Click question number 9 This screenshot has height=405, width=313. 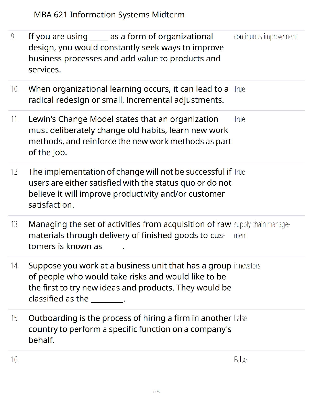[13, 37]
